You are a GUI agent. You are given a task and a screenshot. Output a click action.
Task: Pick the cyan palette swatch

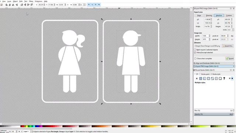(x=34, y=126)
